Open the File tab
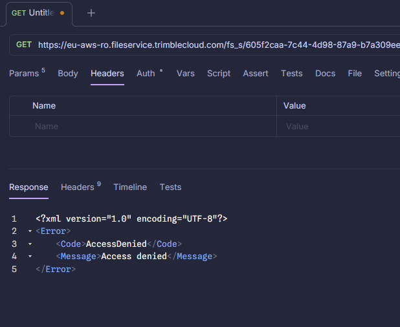This screenshot has width=400, height=327. tap(355, 73)
